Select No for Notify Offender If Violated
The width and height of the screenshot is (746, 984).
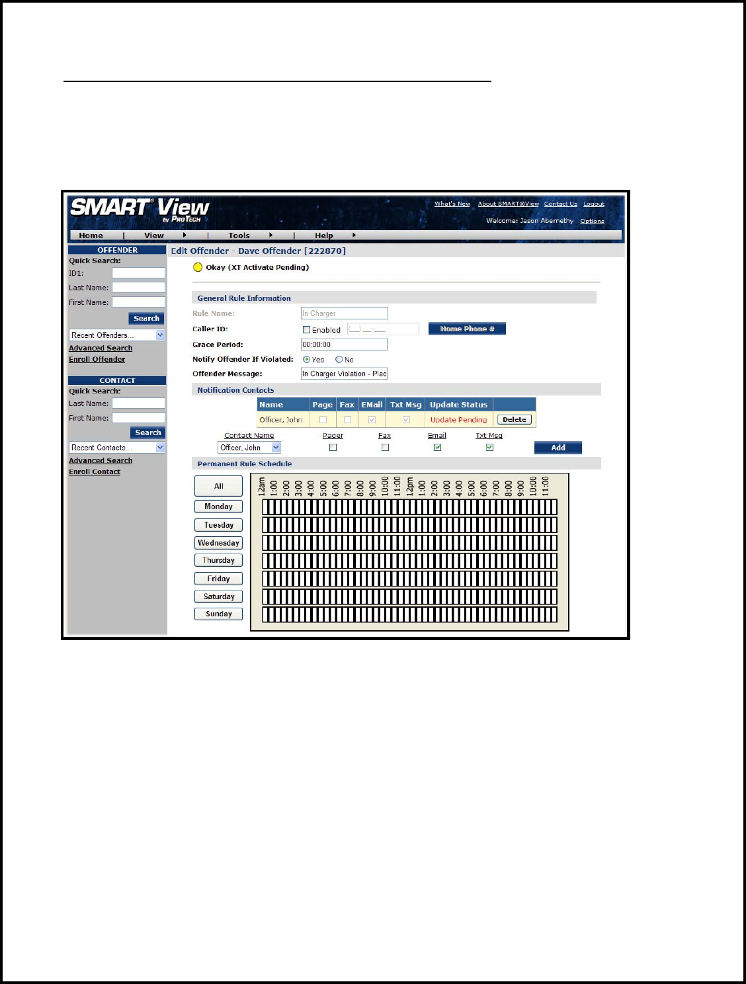[x=339, y=360]
